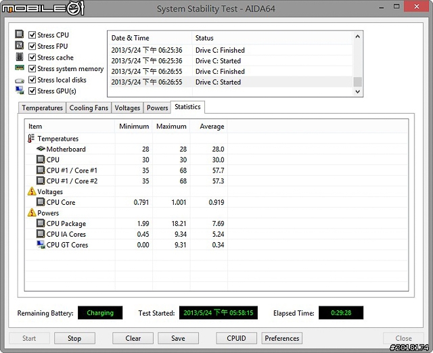433x353 pixels.
Task: Toggle the Stress cache checkbox
Action: 32,57
